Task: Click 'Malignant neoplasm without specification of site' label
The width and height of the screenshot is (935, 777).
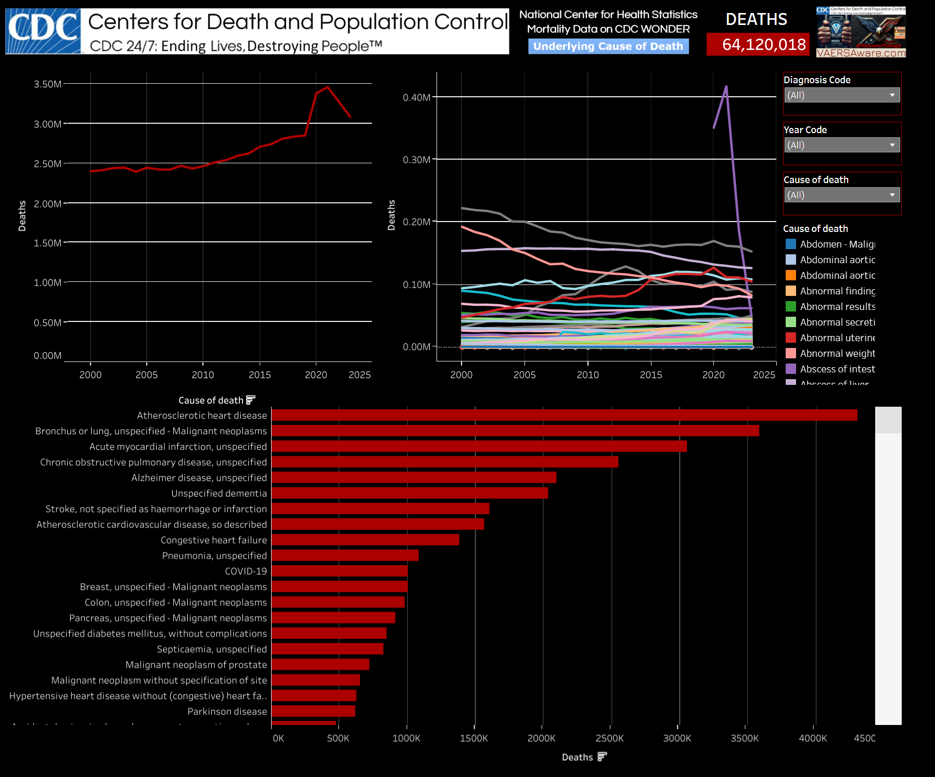Action: point(159,680)
